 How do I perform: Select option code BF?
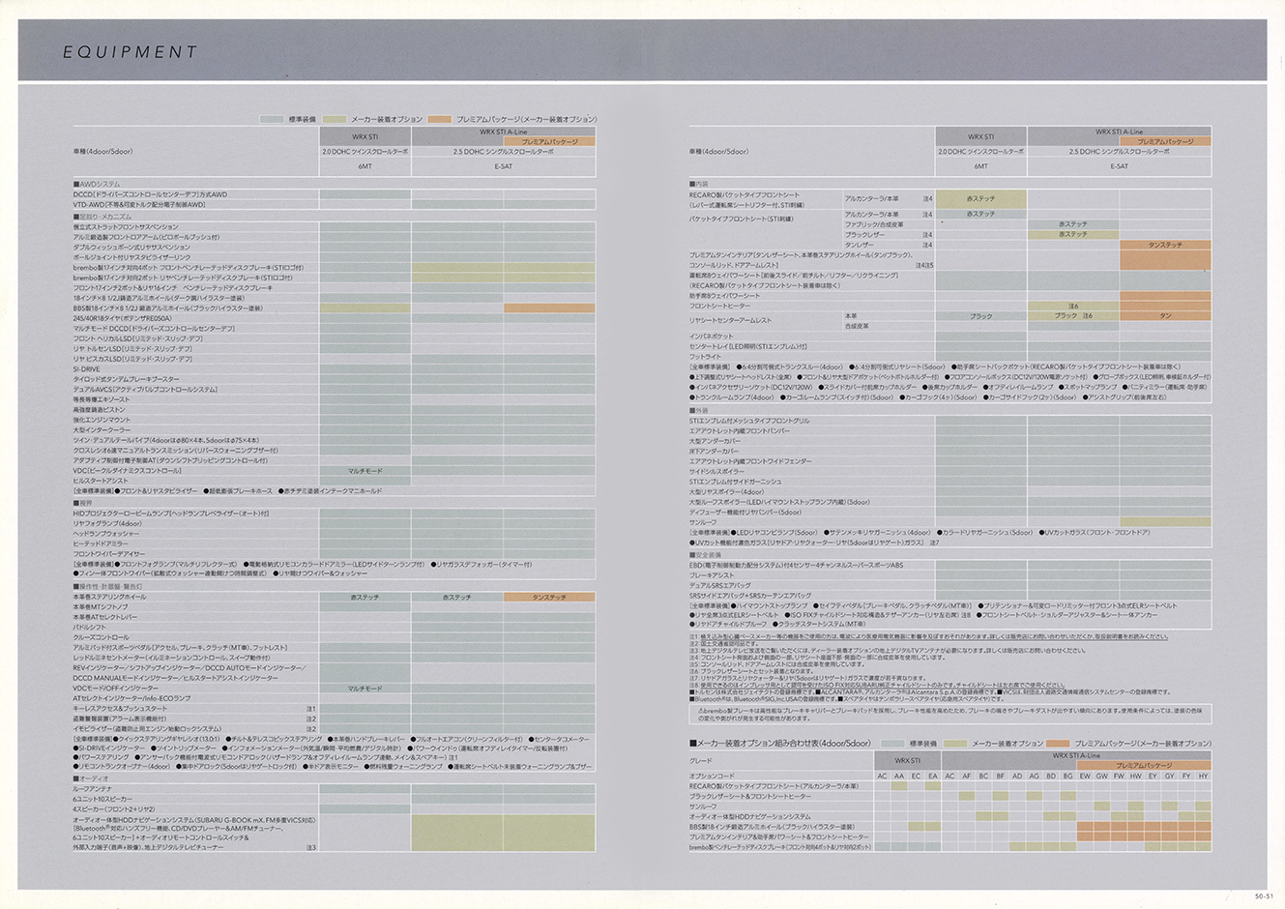coord(1000,777)
